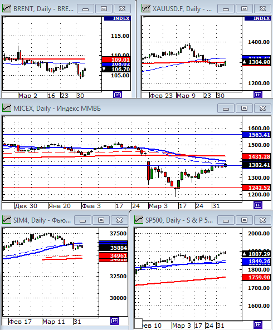Minimize the BRENT chart window
The image size is (273, 330).
86,9
